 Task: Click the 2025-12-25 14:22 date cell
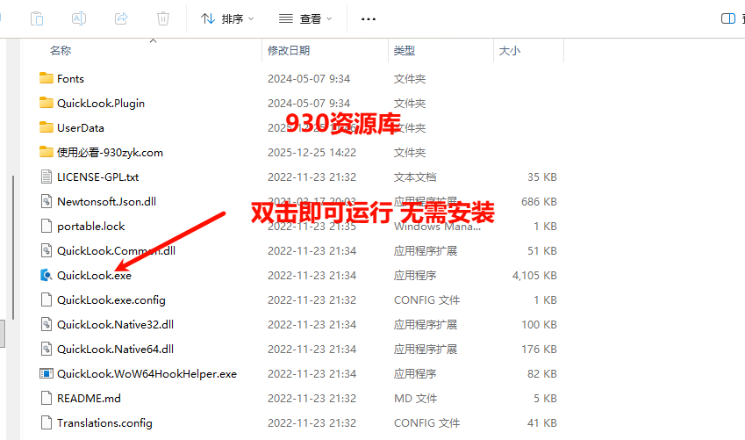(312, 153)
